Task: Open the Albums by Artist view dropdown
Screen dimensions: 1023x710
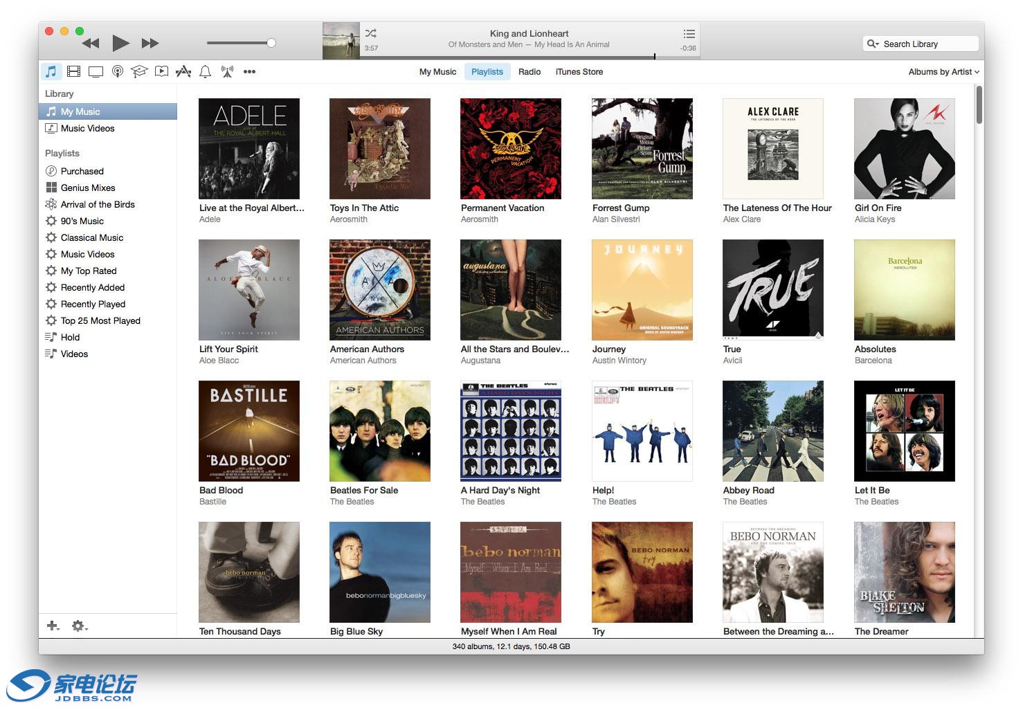Action: click(x=943, y=71)
